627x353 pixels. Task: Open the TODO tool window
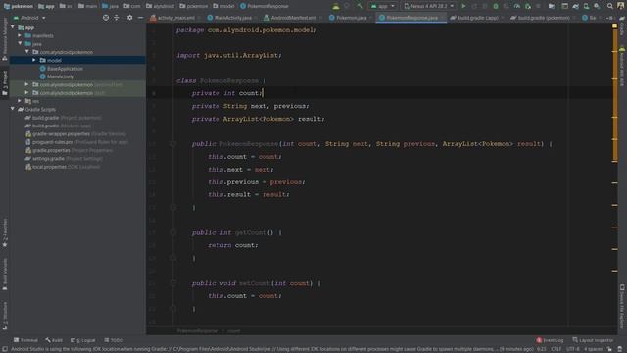pyautogui.click(x=114, y=340)
